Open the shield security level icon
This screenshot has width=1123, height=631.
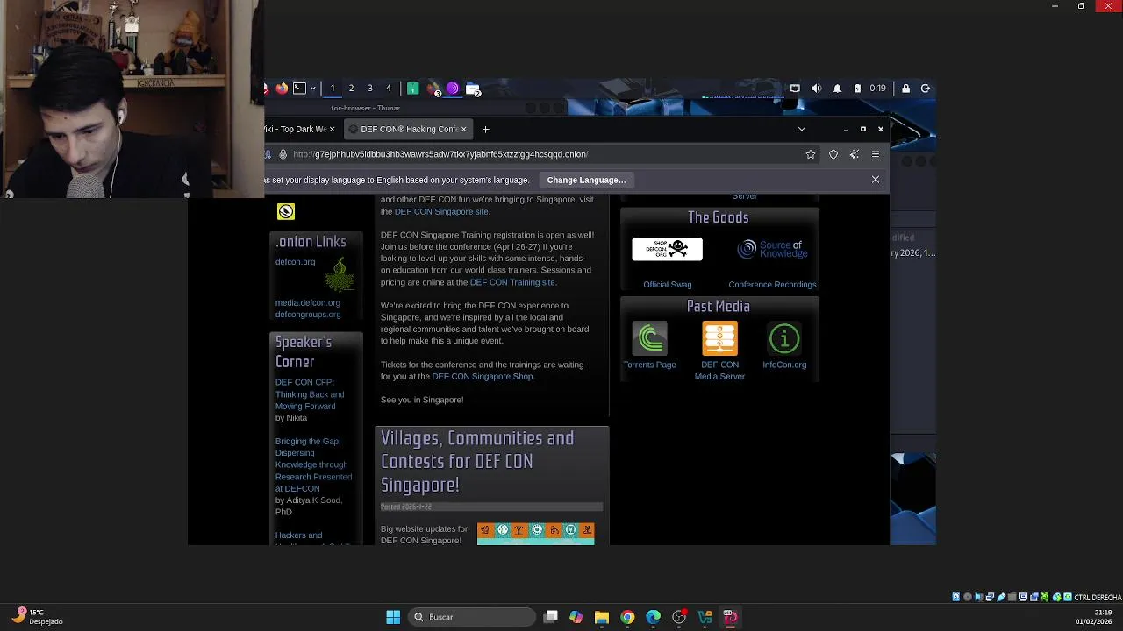pyautogui.click(x=833, y=154)
